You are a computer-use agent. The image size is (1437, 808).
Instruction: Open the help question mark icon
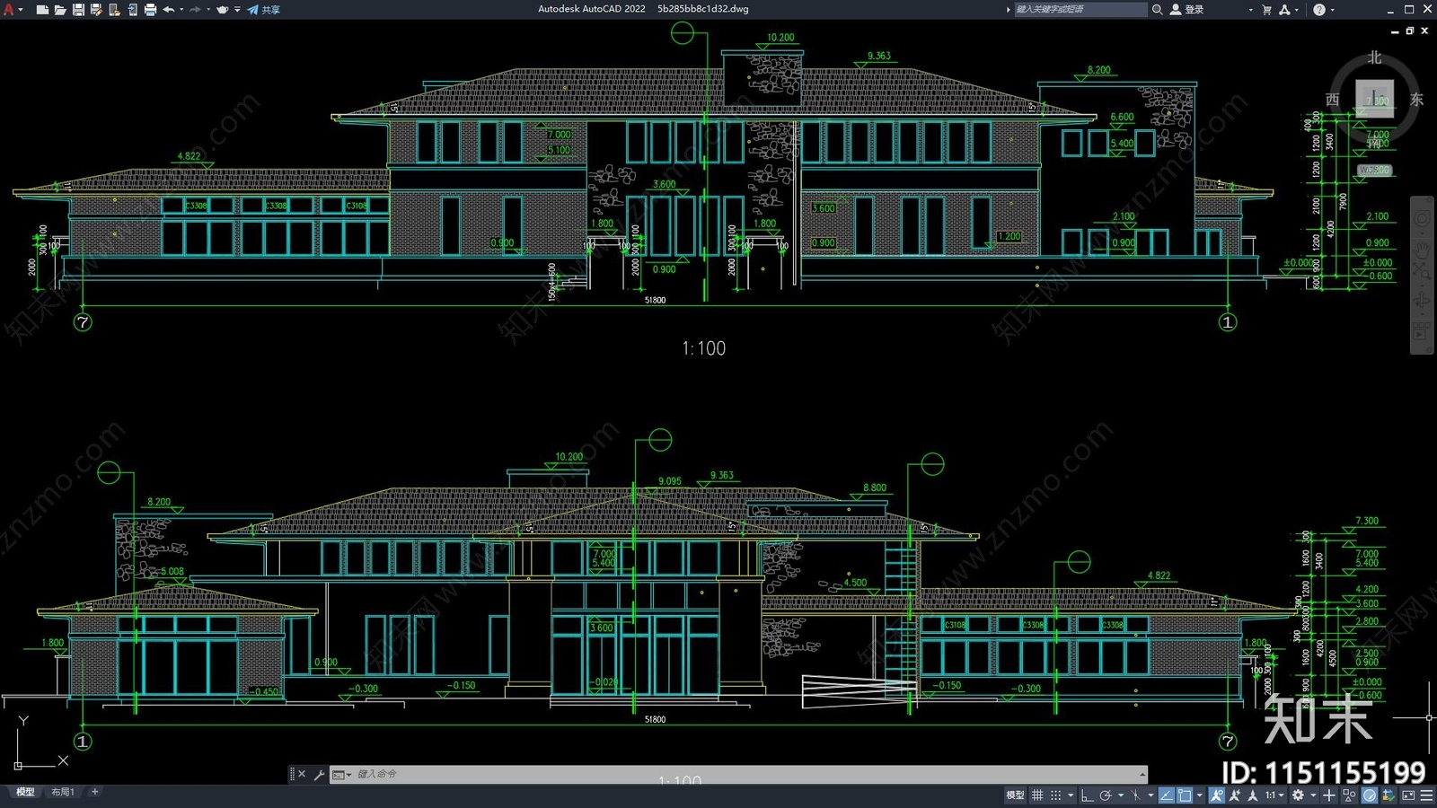[x=1318, y=10]
